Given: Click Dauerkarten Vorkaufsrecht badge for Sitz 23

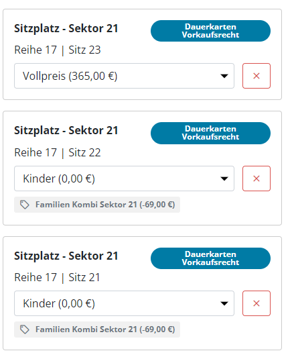Looking at the screenshot, I should pyautogui.click(x=210, y=31).
